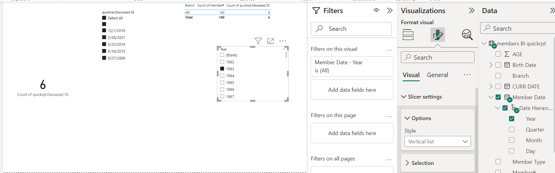Toggle 2/28/2021 in Deceased Dt slicer
555x173 pixels.
(104, 37)
